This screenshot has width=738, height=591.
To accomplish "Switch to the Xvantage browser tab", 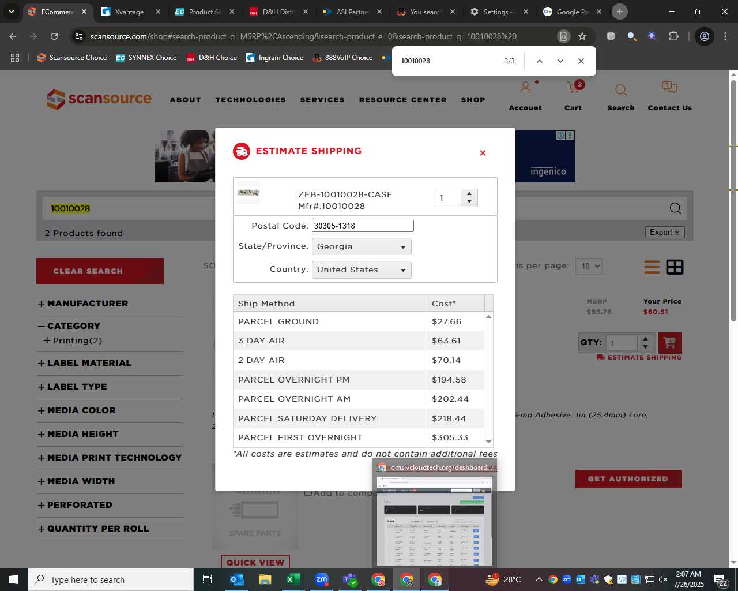I will 129,12.
